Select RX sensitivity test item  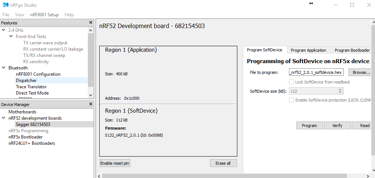tap(36, 61)
